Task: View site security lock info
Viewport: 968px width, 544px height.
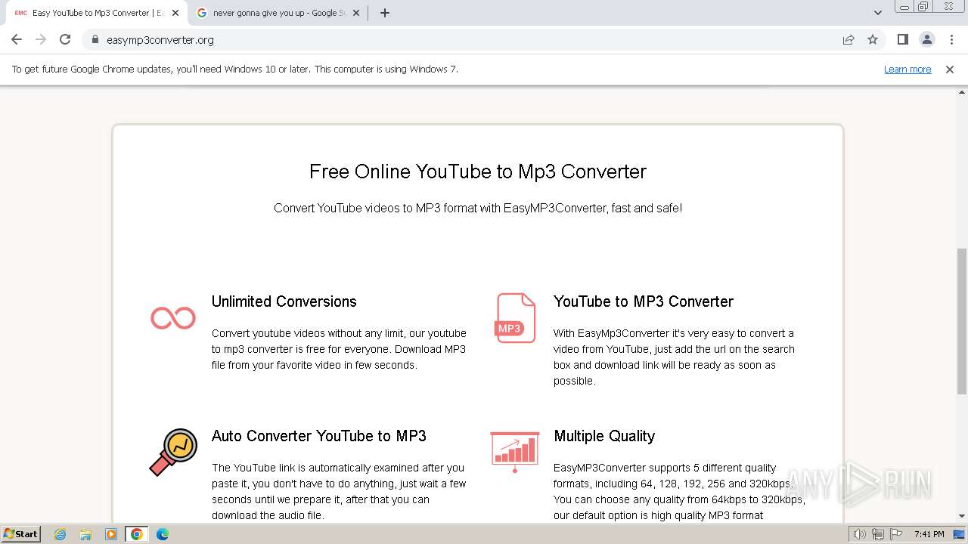Action: coord(95,40)
